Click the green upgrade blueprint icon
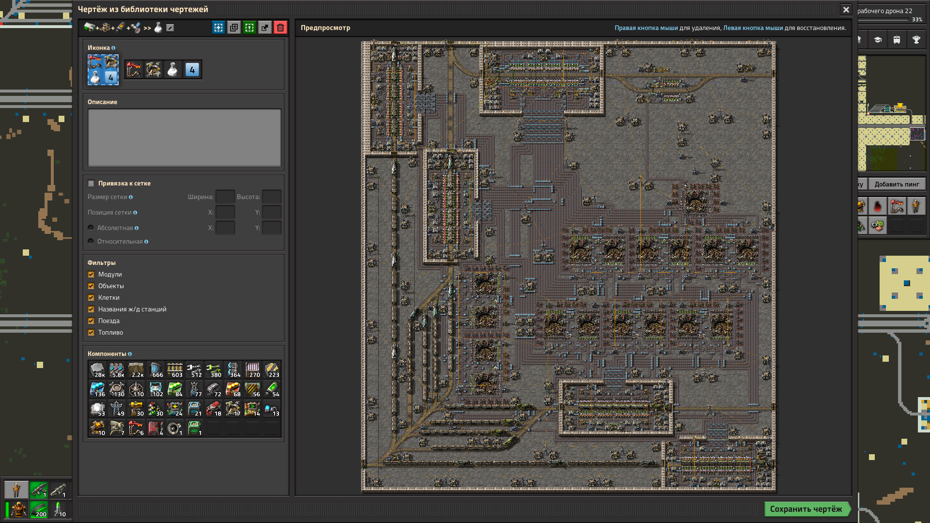 (x=249, y=28)
